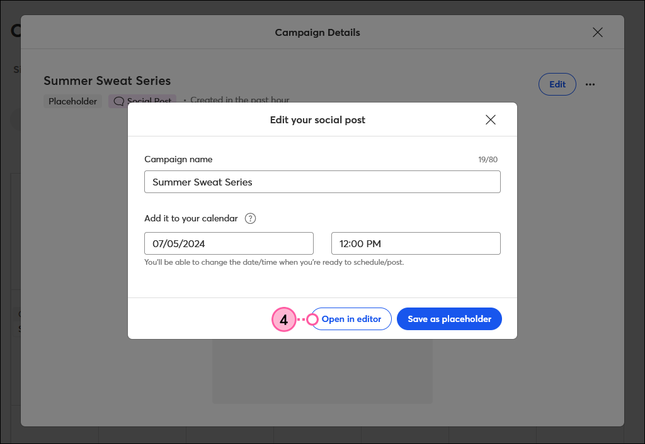Open the 12:00 PM time field
The height and width of the screenshot is (444, 645).
click(x=416, y=243)
